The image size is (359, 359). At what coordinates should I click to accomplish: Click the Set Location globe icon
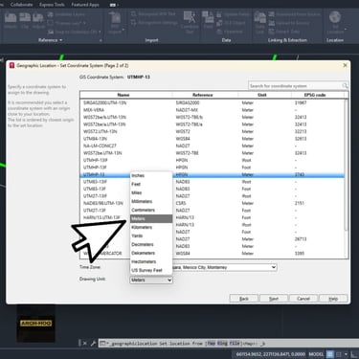[335, 17]
